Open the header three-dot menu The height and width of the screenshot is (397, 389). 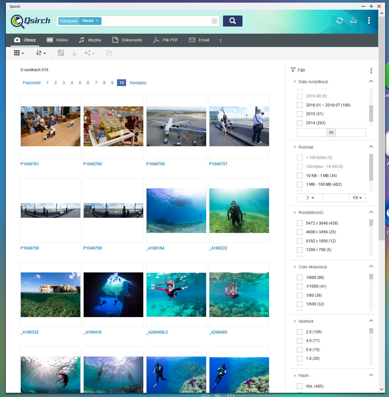pos(369,20)
